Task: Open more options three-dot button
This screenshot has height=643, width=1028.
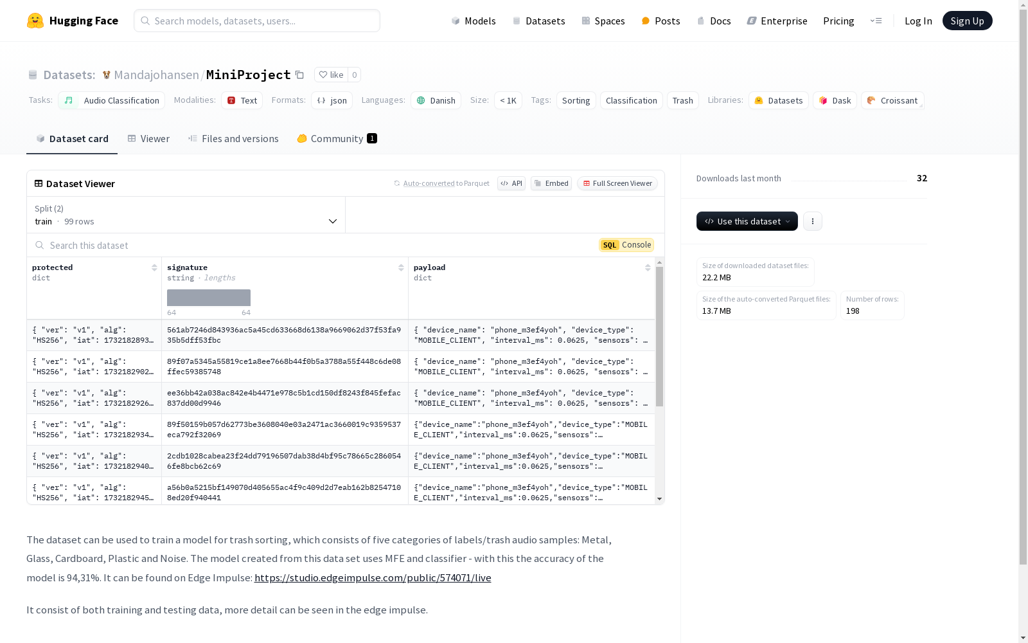Action: [x=813, y=221]
